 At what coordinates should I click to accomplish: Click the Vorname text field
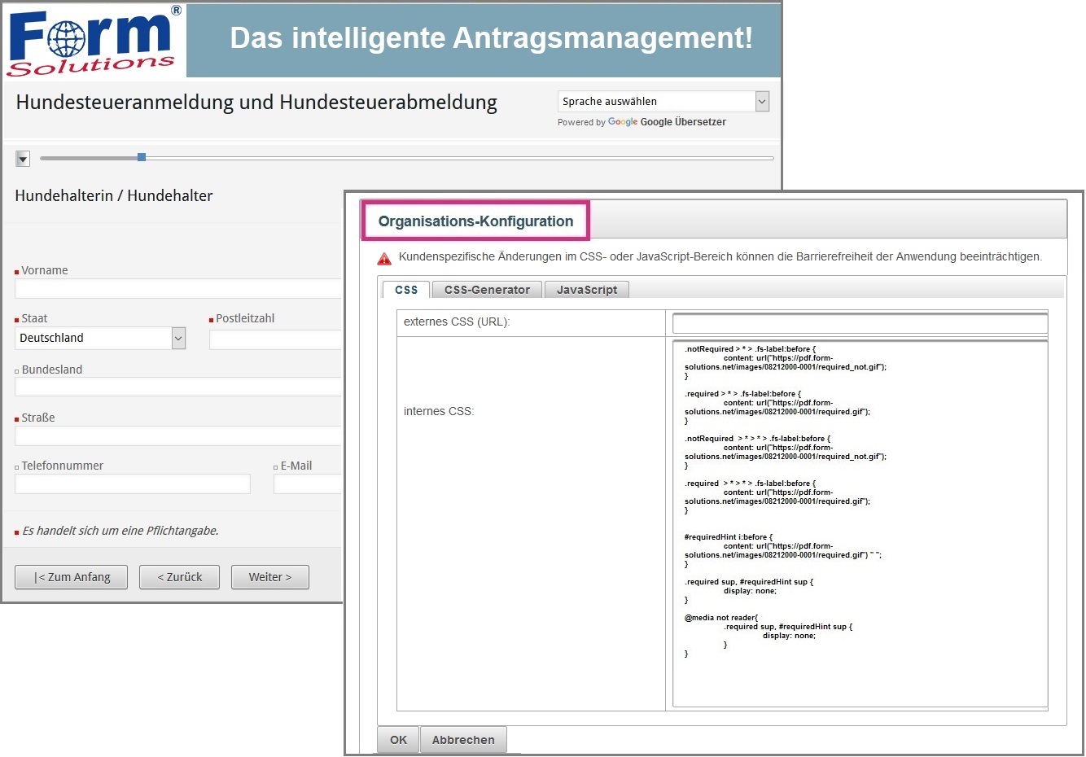click(177, 289)
